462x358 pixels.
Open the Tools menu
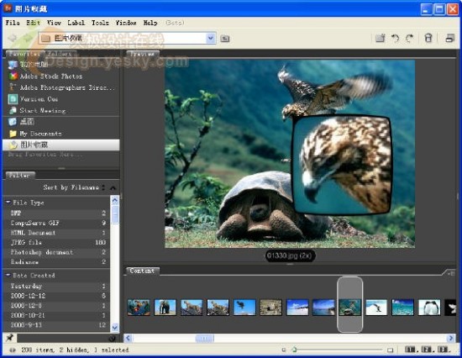100,23
